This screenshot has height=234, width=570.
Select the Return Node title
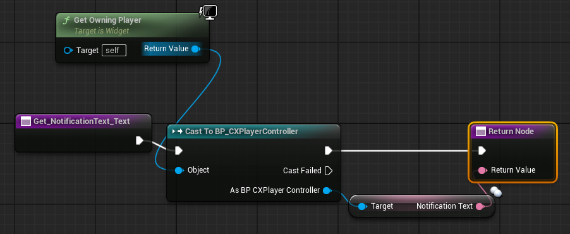click(511, 132)
